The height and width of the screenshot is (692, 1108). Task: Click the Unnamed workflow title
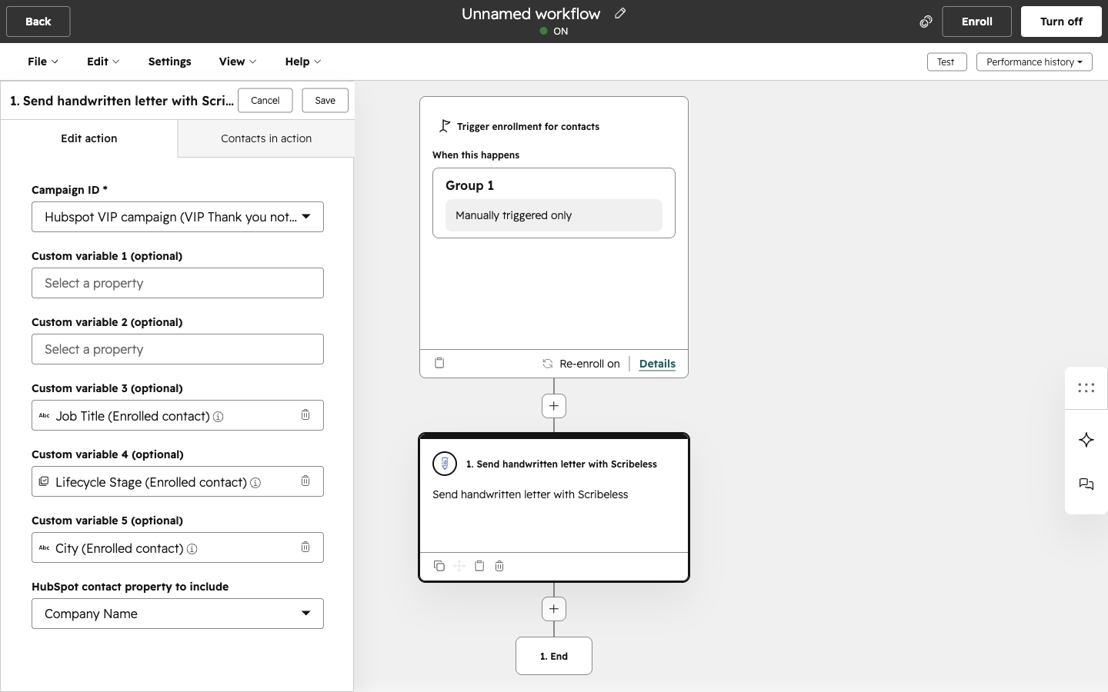pyautogui.click(x=531, y=14)
